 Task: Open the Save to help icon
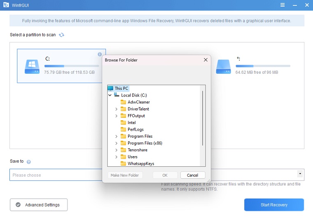pos(29,162)
